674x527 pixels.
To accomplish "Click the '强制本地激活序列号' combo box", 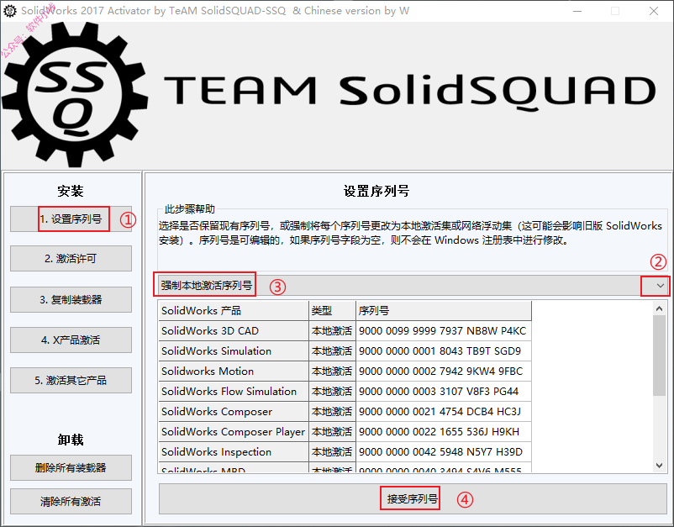I will [x=412, y=286].
